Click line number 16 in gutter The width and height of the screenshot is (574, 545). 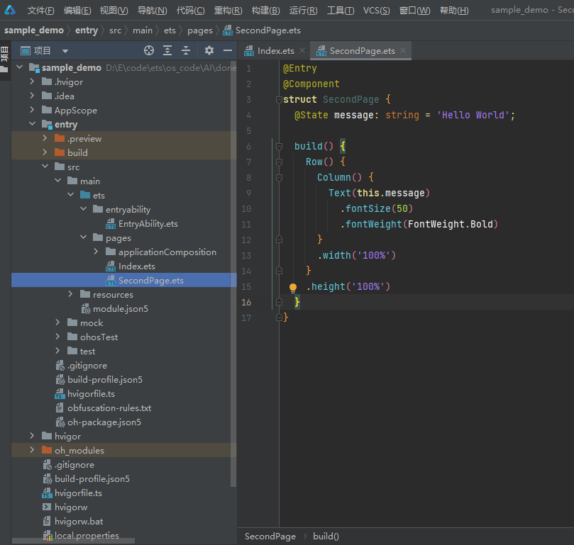coord(246,303)
